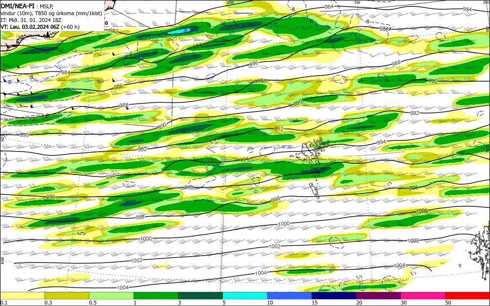Click the legend value '0.1'

point(4,303)
